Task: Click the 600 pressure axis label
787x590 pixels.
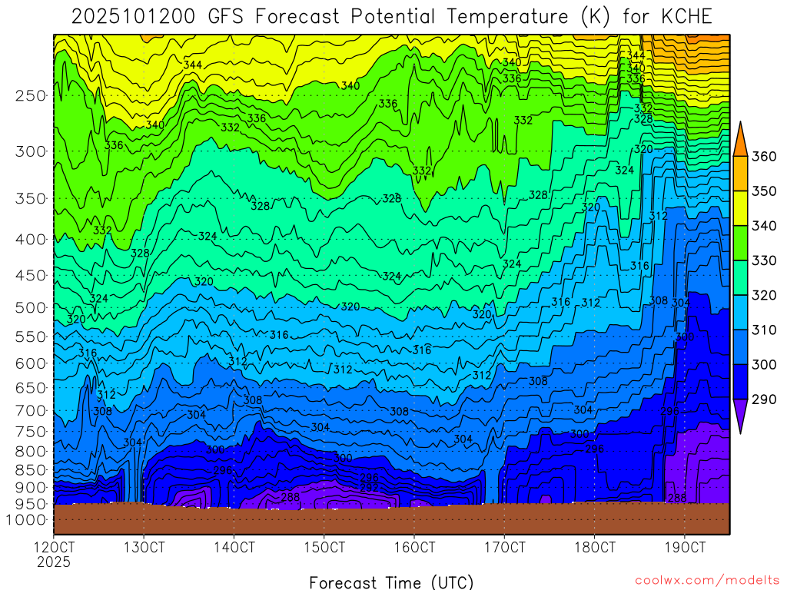Action: coord(31,363)
